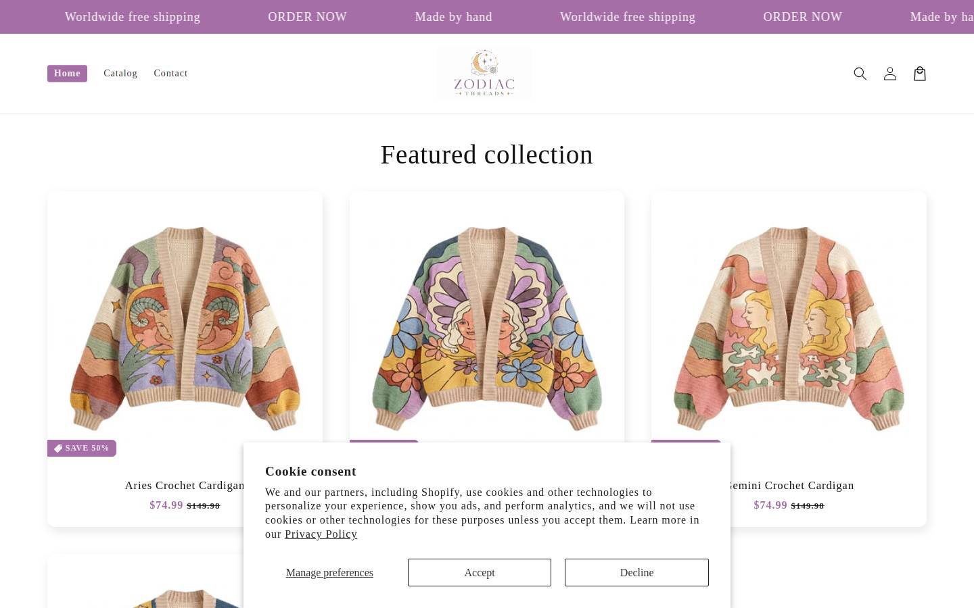The height and width of the screenshot is (608, 974).
Task: Open the account login icon
Action: [889, 74]
